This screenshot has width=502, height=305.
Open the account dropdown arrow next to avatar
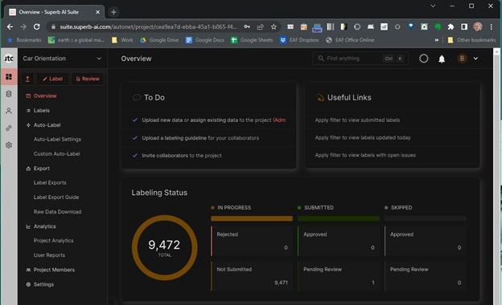pos(475,59)
